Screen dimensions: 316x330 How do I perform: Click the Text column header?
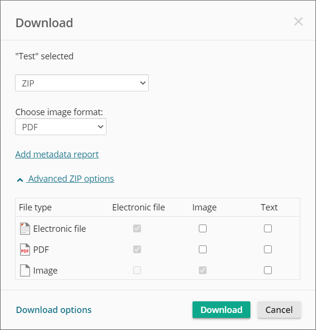(x=269, y=208)
